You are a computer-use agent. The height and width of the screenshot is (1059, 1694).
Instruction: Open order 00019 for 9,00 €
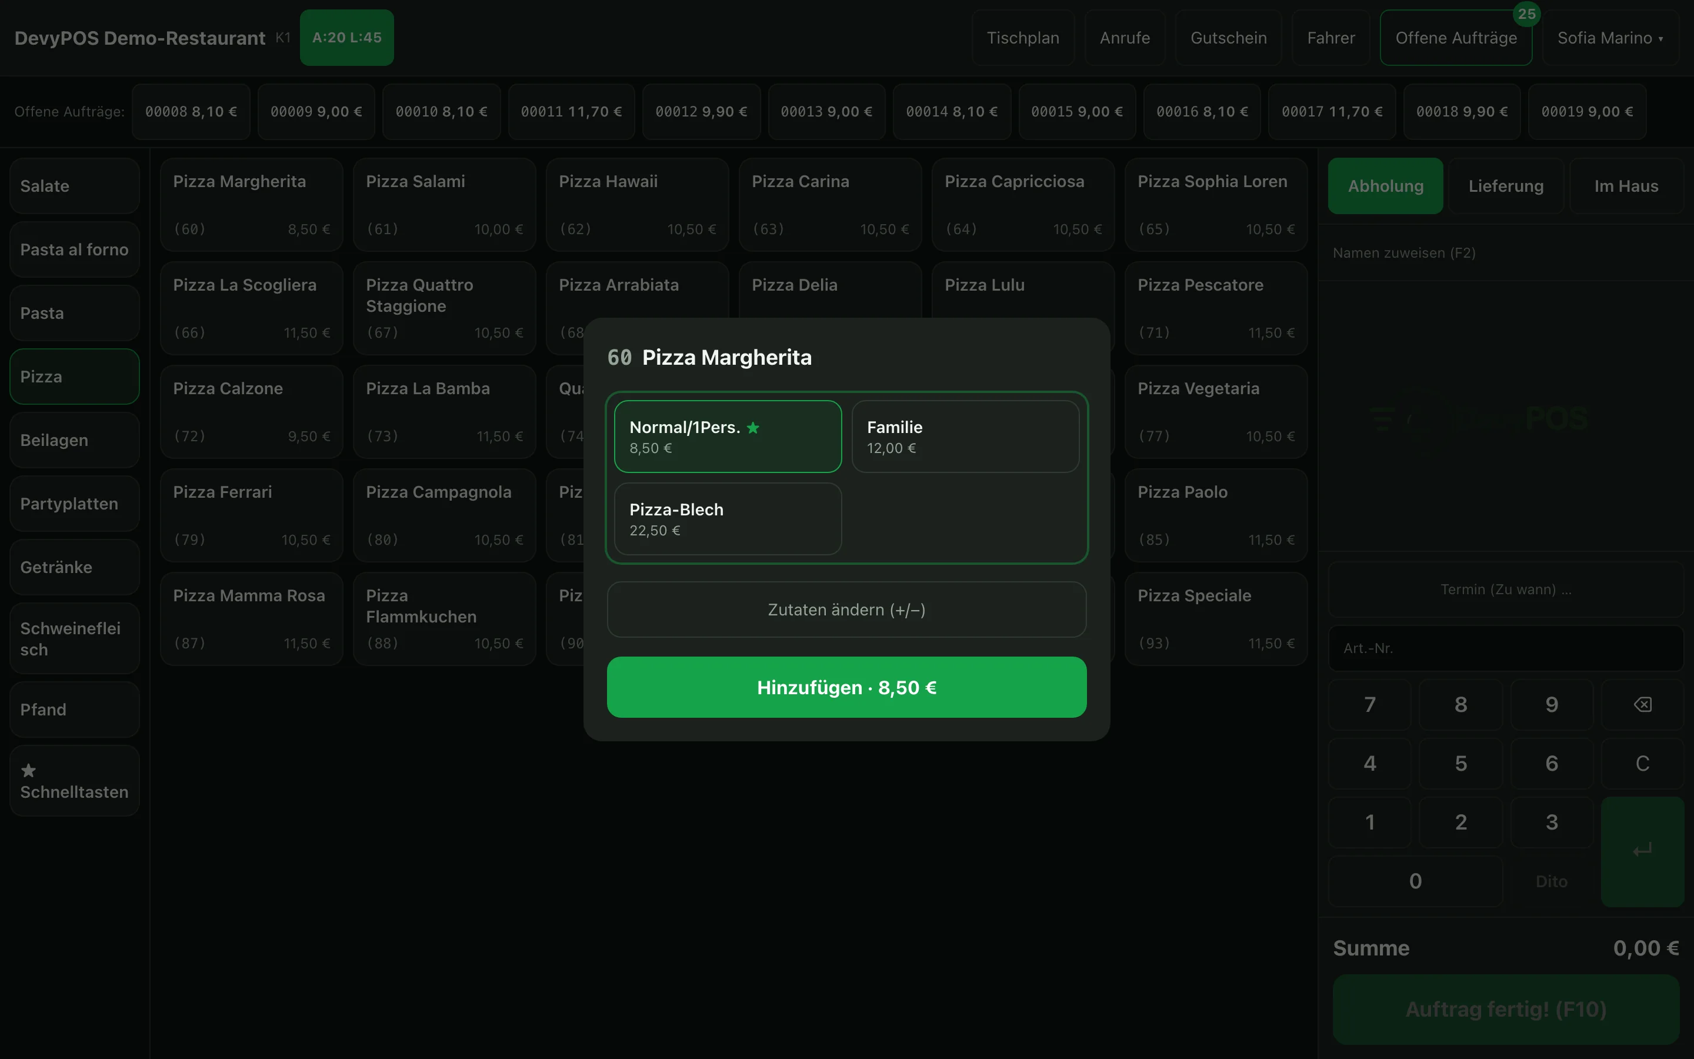tap(1587, 112)
